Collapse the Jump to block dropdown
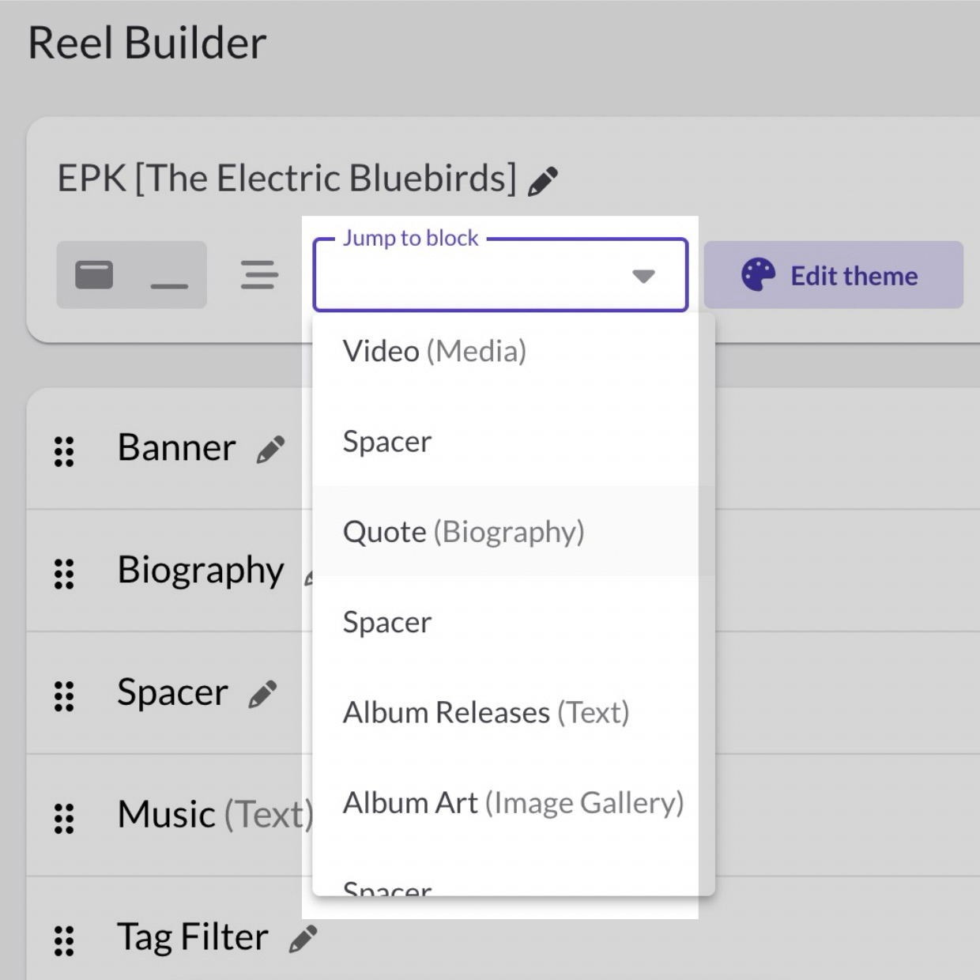Viewport: 980px width, 980px height. click(643, 276)
